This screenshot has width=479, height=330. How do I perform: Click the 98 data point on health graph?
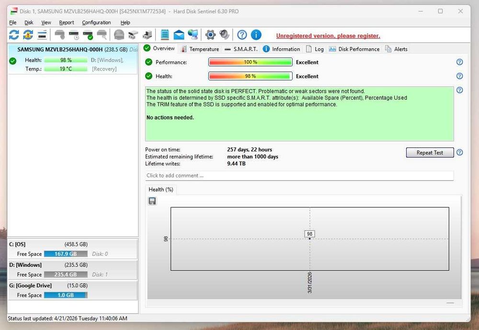(309, 239)
